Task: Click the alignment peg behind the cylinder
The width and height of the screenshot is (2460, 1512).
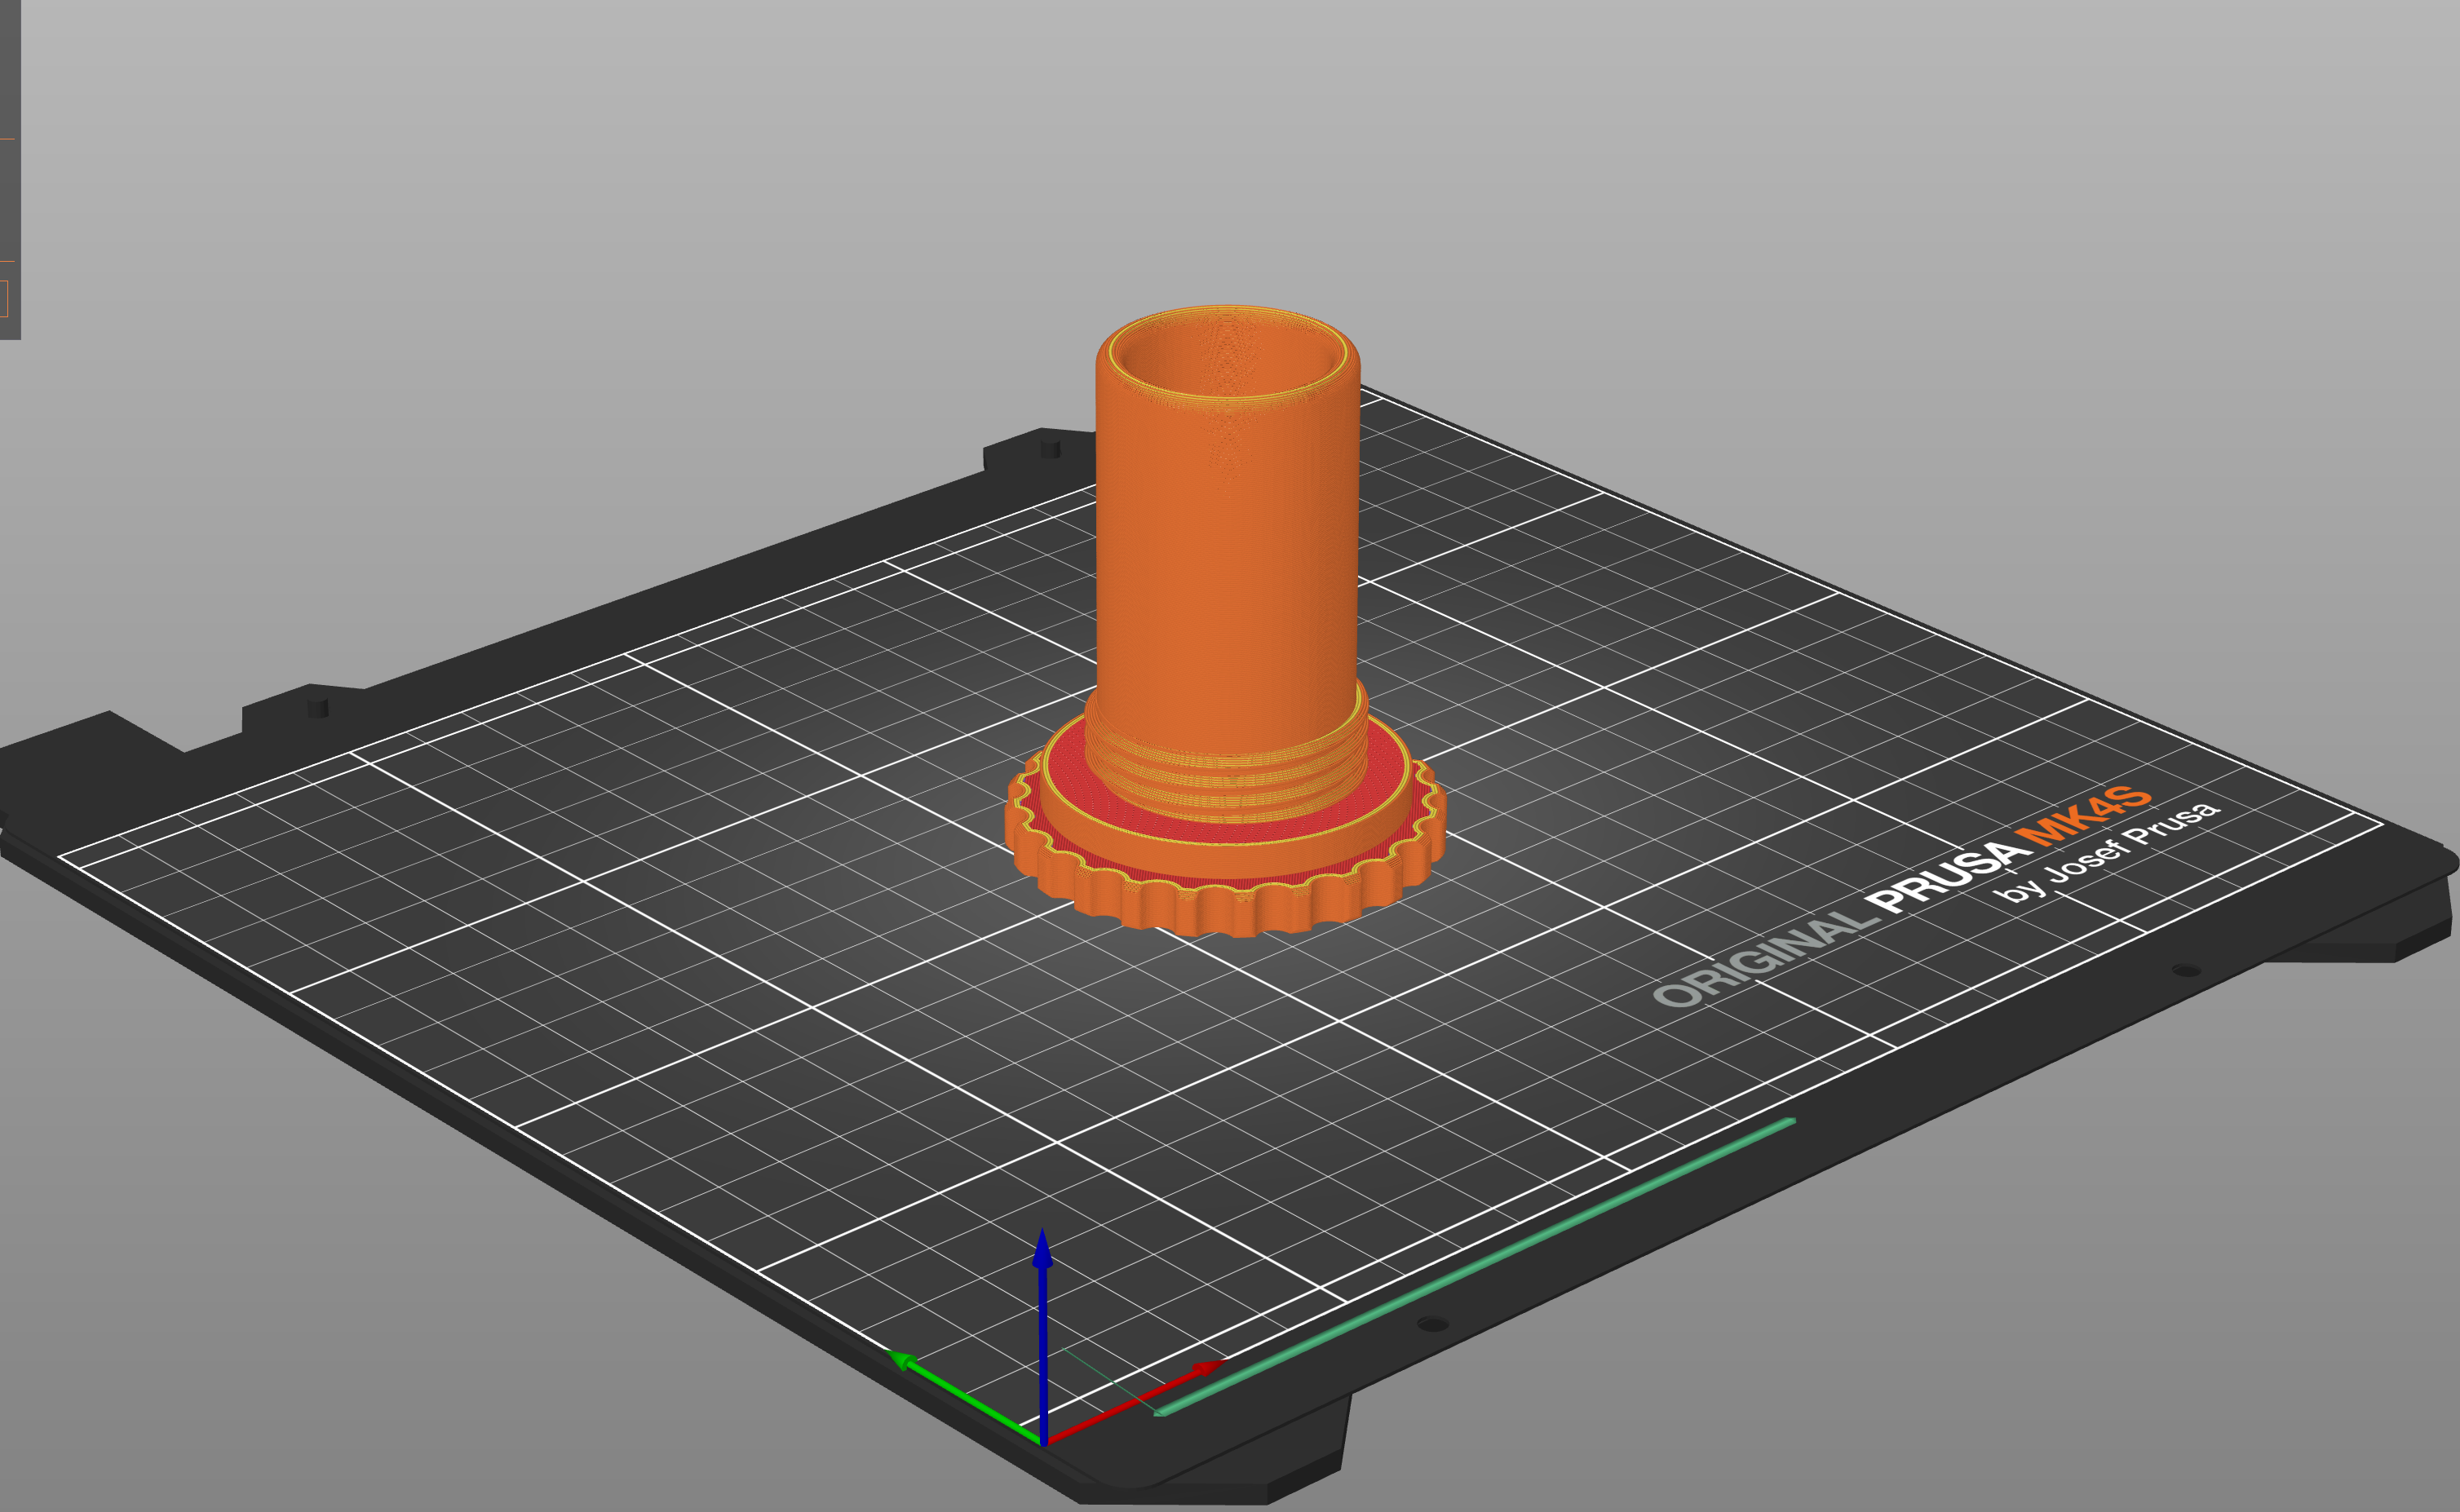Action: (1050, 448)
